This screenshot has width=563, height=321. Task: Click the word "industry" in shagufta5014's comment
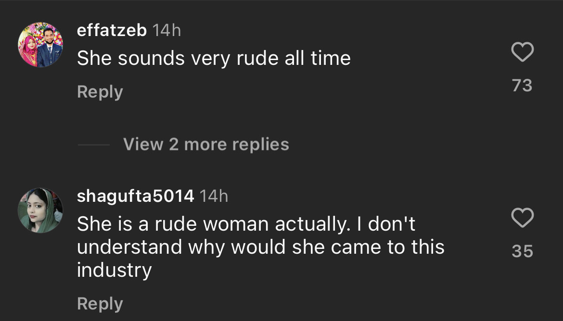pyautogui.click(x=114, y=270)
